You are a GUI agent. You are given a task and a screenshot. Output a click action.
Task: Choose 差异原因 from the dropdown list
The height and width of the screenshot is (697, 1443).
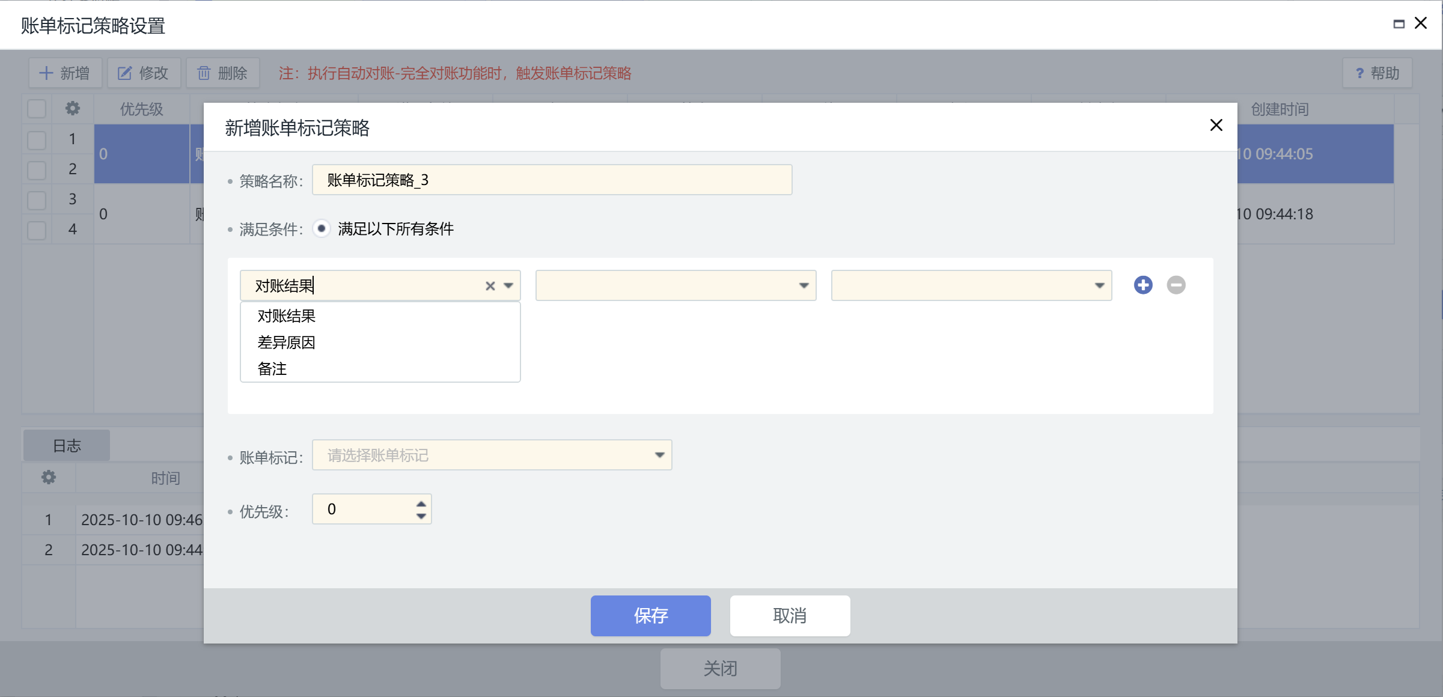286,342
